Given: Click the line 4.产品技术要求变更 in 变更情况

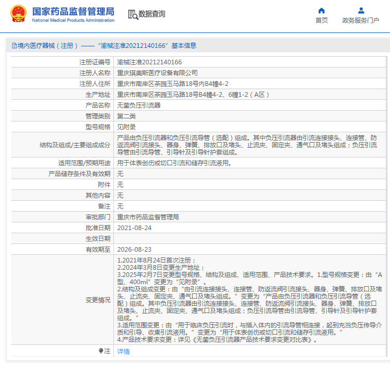Looking at the screenshot, I should (217, 340).
